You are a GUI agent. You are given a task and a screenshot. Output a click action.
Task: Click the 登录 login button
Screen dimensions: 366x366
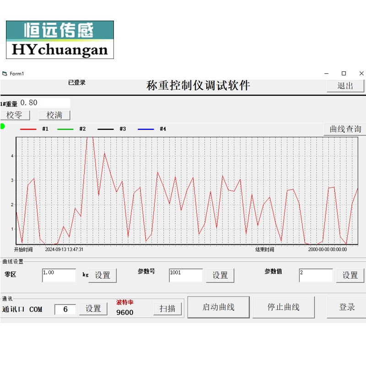[347, 307]
